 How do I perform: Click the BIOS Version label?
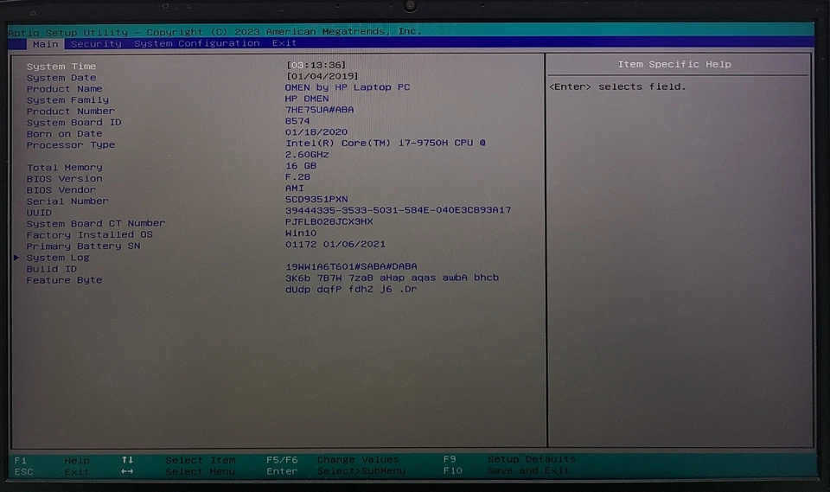click(x=65, y=179)
